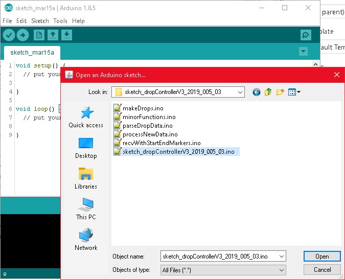Open This PC location
This screenshot has height=280, width=345.
(x=86, y=209)
